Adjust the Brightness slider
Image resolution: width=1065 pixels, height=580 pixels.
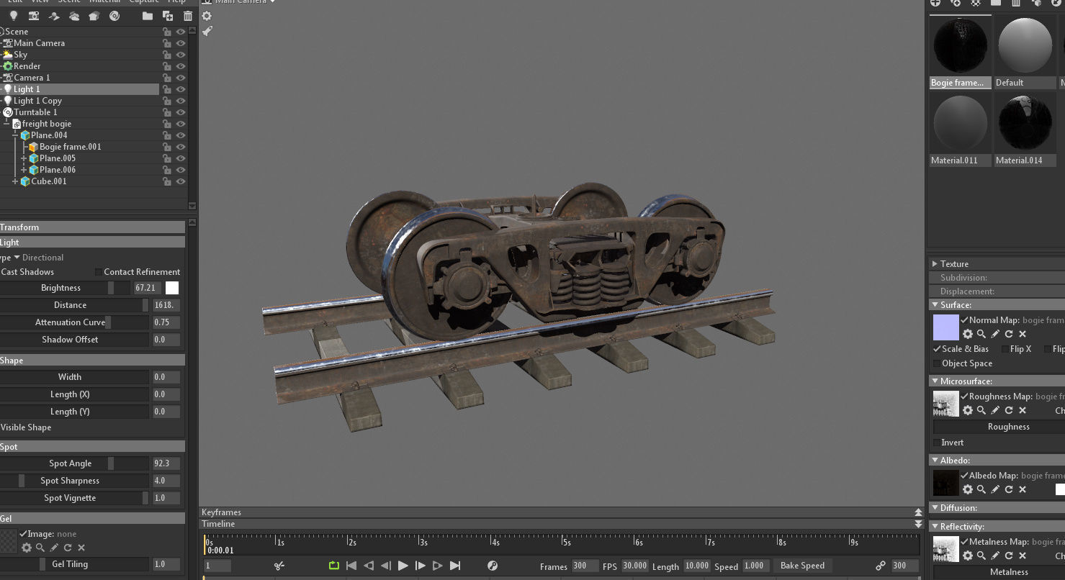pyautogui.click(x=65, y=288)
